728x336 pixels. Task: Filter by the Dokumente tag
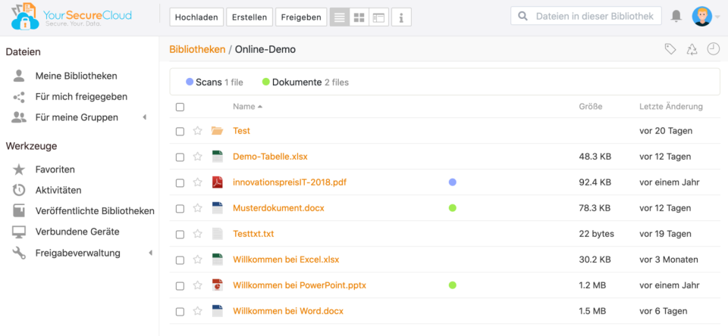306,82
